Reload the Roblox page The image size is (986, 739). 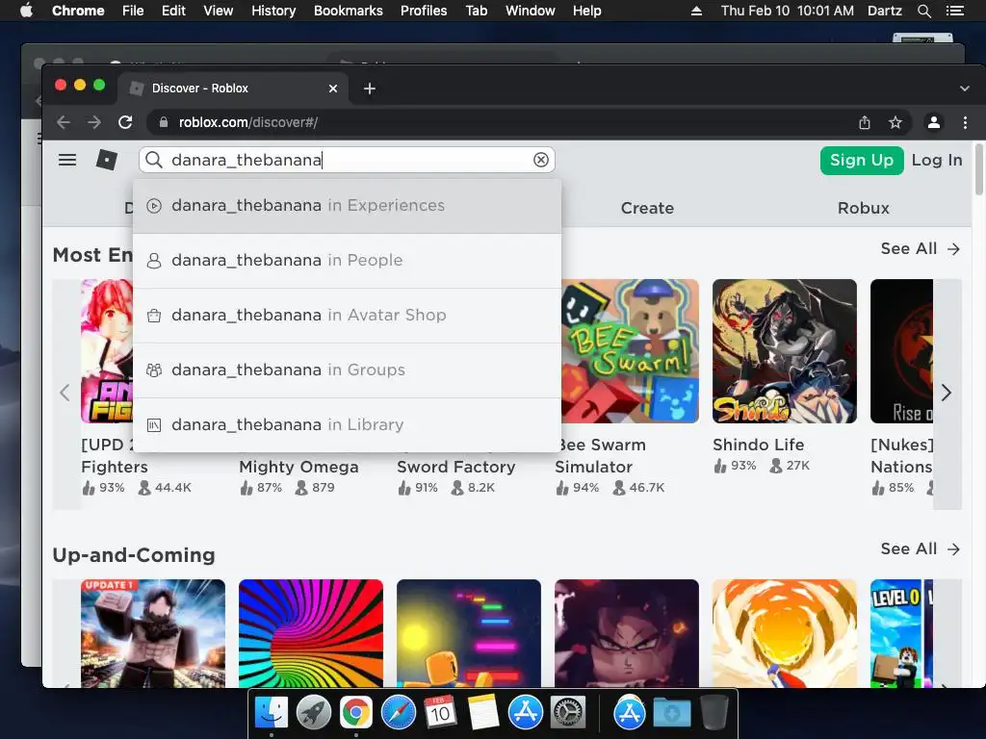tap(125, 122)
